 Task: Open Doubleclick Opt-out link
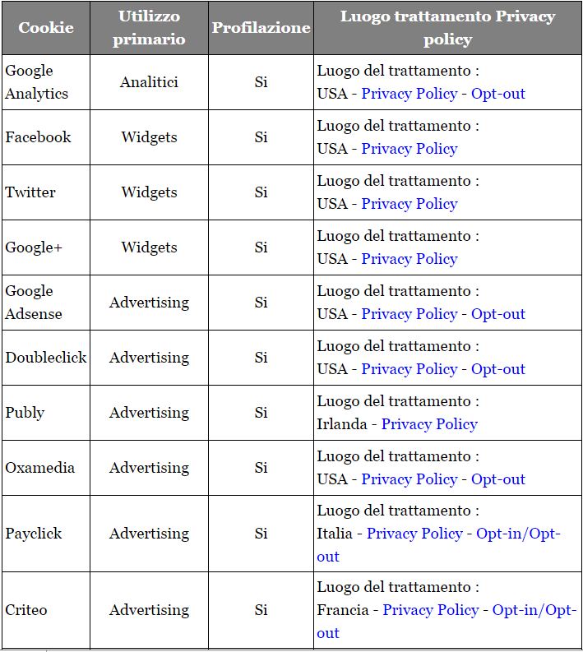coord(497,369)
